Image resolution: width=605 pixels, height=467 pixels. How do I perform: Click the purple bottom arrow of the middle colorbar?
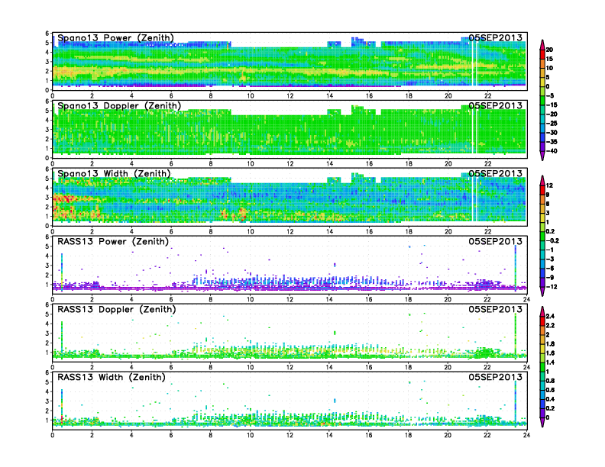(542, 292)
